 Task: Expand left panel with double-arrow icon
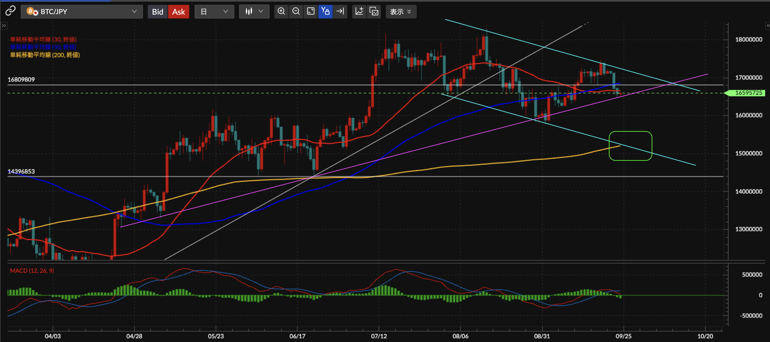[x=4, y=26]
